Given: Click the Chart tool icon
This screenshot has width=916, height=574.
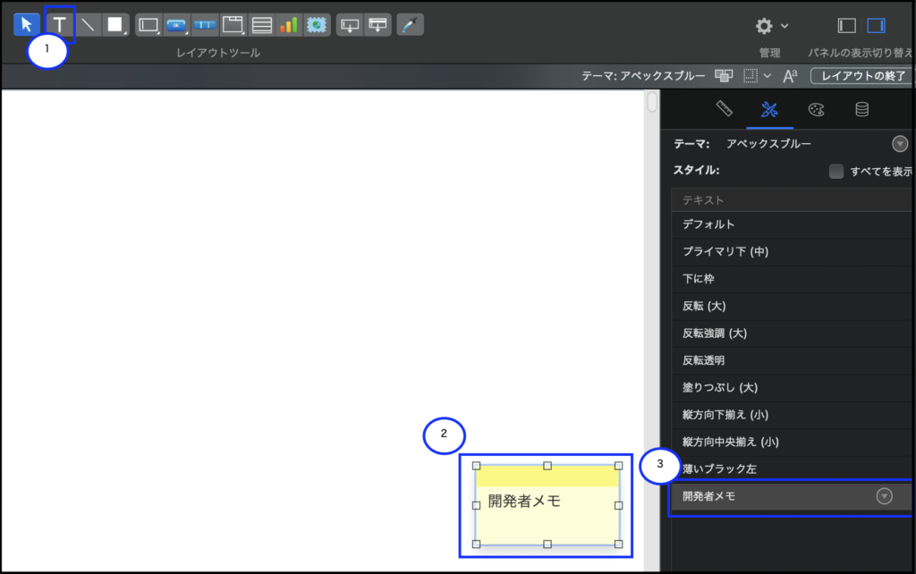Looking at the screenshot, I should click(288, 25).
